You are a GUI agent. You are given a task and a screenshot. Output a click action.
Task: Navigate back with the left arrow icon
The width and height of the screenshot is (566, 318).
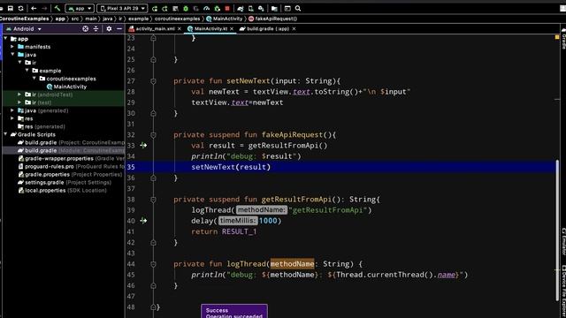pyautogui.click(x=34, y=8)
